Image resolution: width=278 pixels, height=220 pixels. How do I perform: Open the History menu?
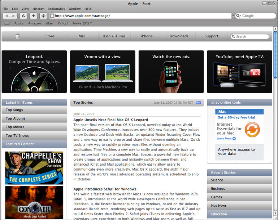tap(38, 9)
